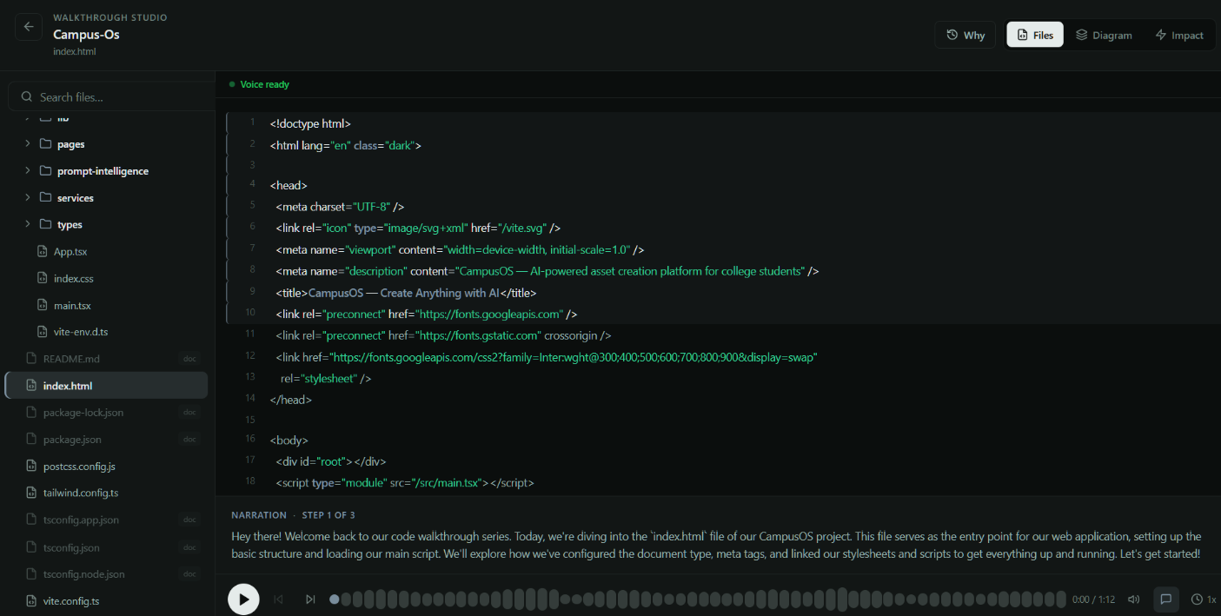Open the tailwind.config.ts file name
Image resolution: width=1221 pixels, height=616 pixels.
[x=81, y=493]
